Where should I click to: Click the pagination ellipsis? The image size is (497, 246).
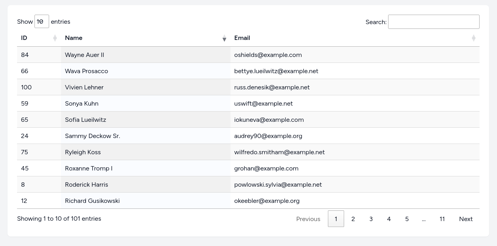tap(424, 219)
